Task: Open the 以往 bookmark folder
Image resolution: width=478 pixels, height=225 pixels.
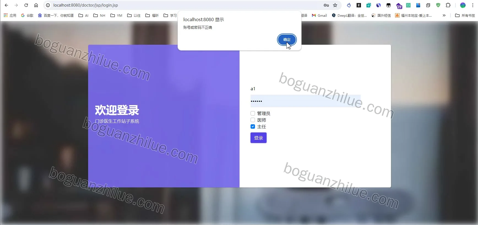Action: point(134,15)
